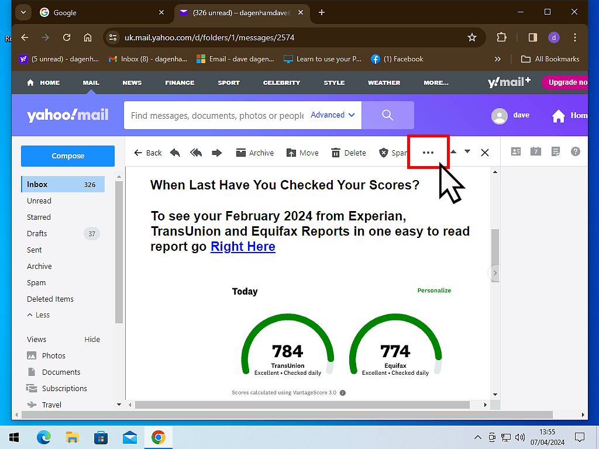
Task: Open Microsoft Store from the taskbar
Action: [101, 437]
